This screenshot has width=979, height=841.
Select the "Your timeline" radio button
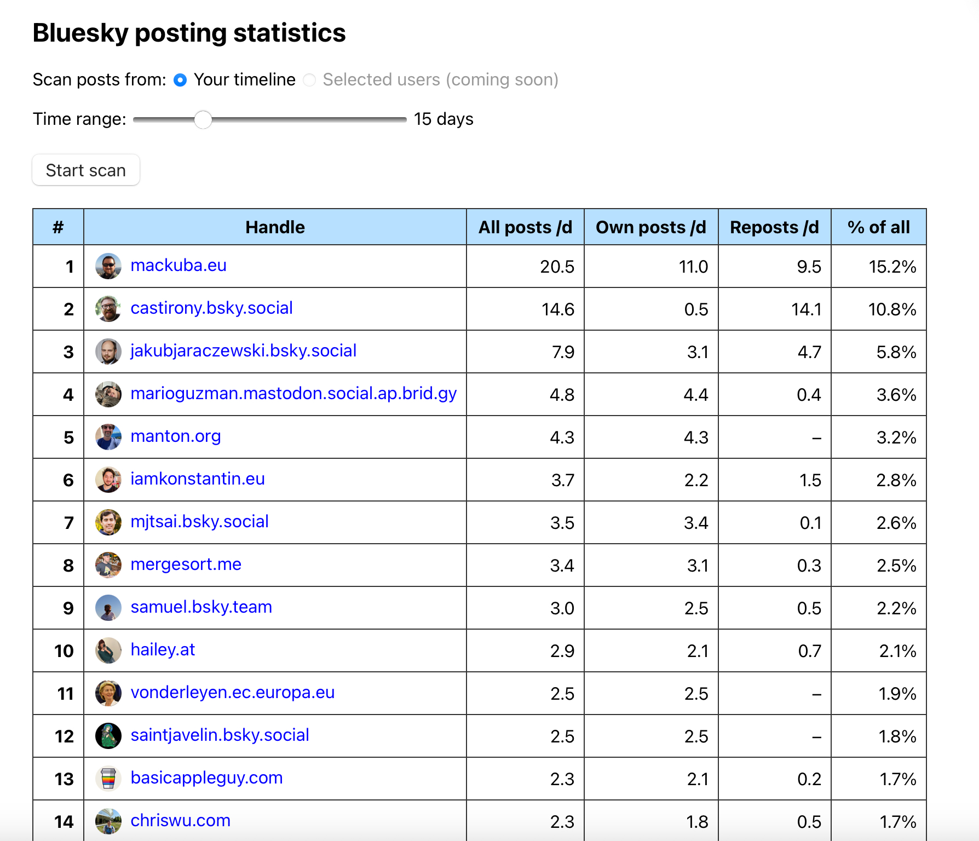point(180,80)
